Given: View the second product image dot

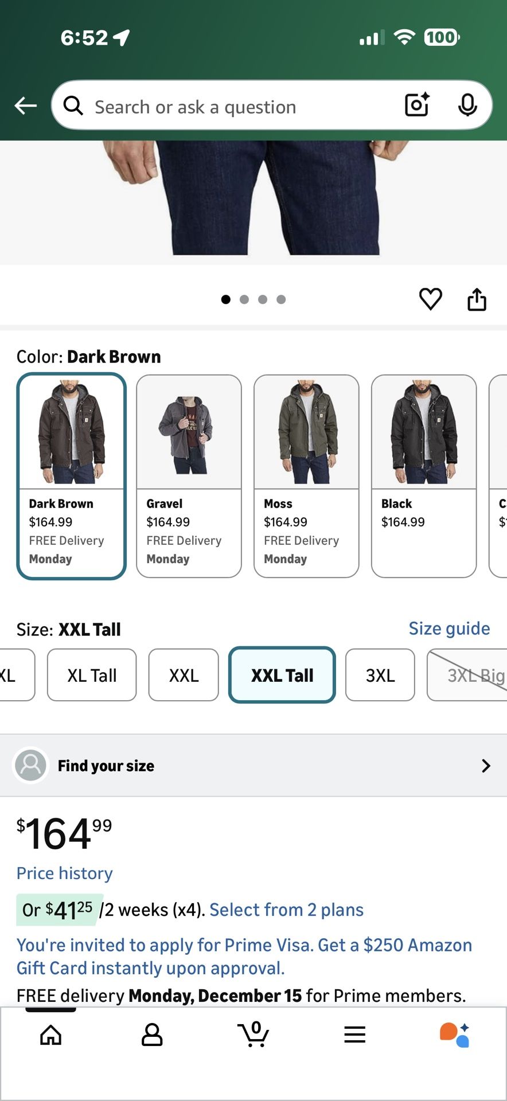Looking at the screenshot, I should (244, 299).
